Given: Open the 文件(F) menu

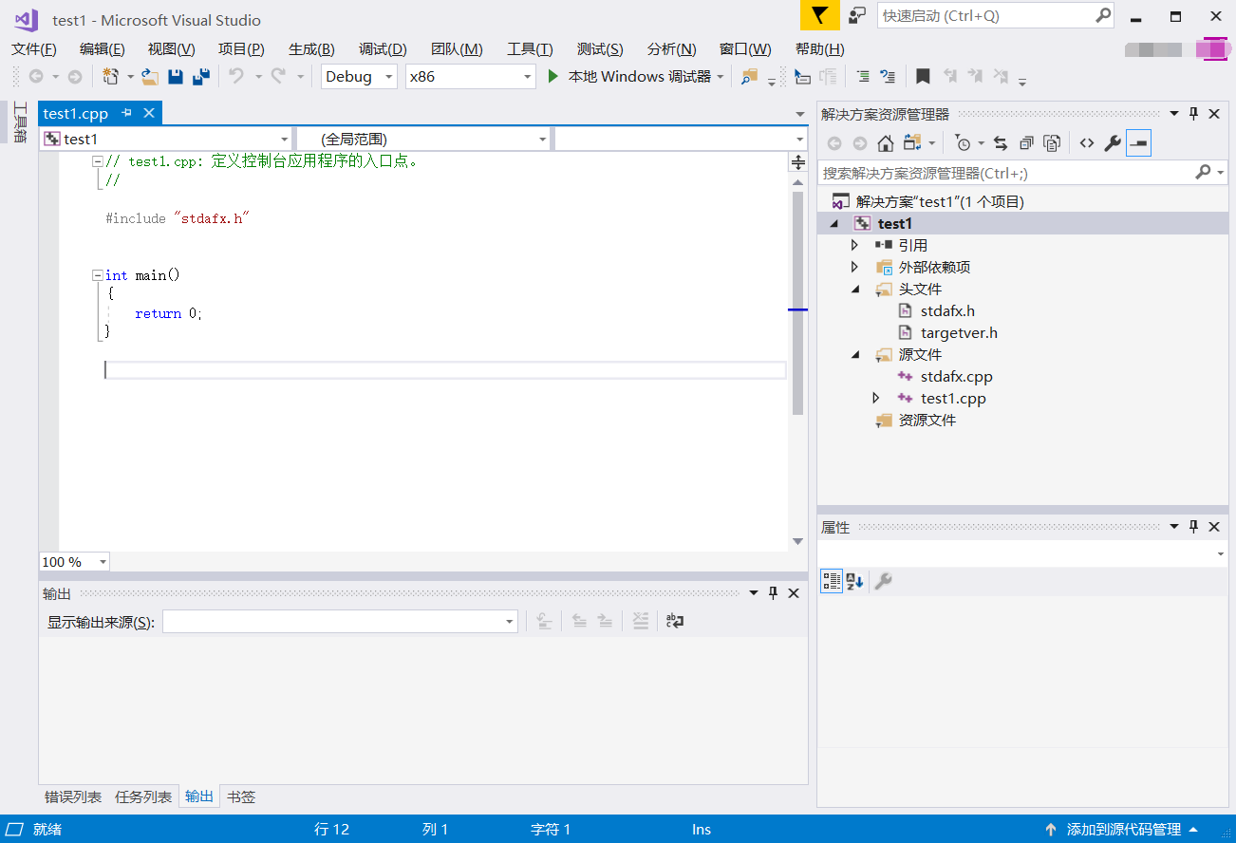Looking at the screenshot, I should [34, 49].
